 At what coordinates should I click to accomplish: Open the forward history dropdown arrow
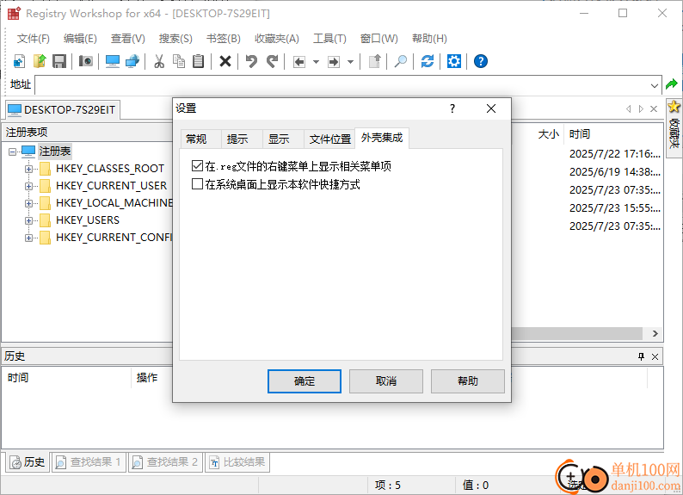tap(350, 62)
